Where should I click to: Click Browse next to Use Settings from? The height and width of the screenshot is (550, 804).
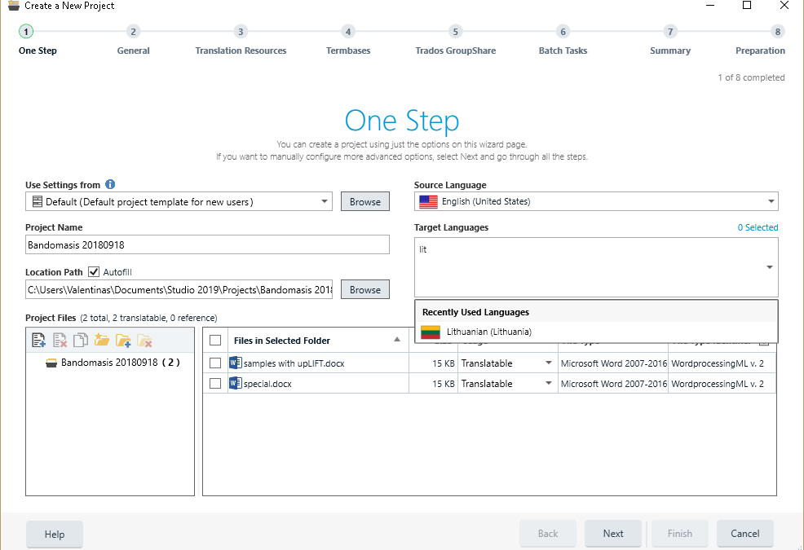(x=365, y=201)
